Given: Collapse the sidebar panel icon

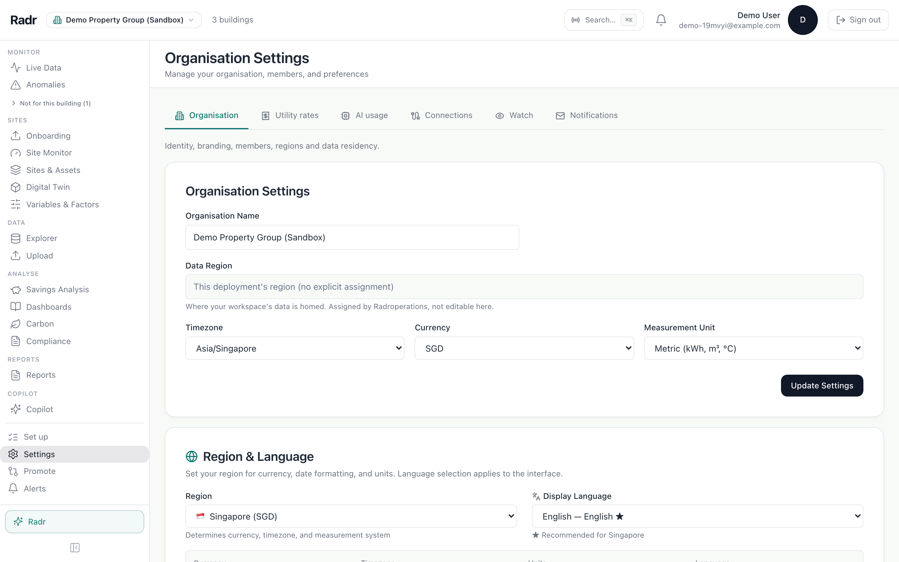Looking at the screenshot, I should tap(75, 548).
